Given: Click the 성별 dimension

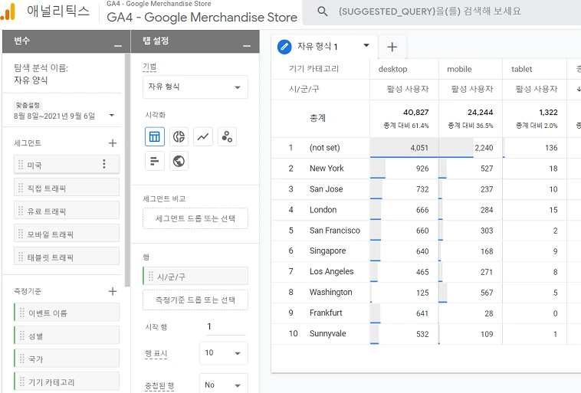Looking at the screenshot, I should (67, 335).
